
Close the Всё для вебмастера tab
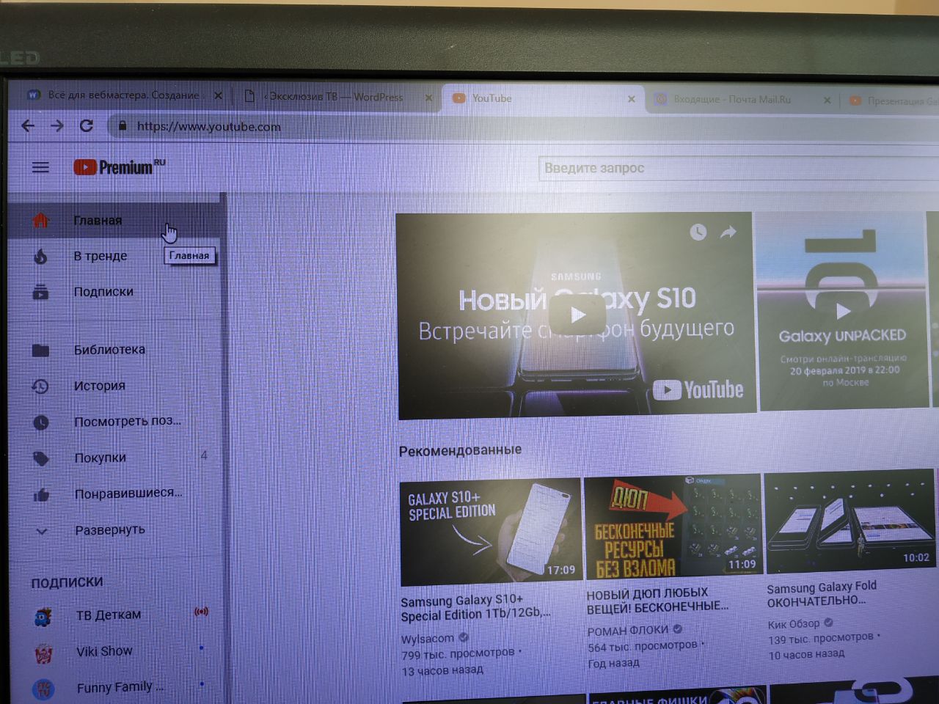[x=218, y=95]
